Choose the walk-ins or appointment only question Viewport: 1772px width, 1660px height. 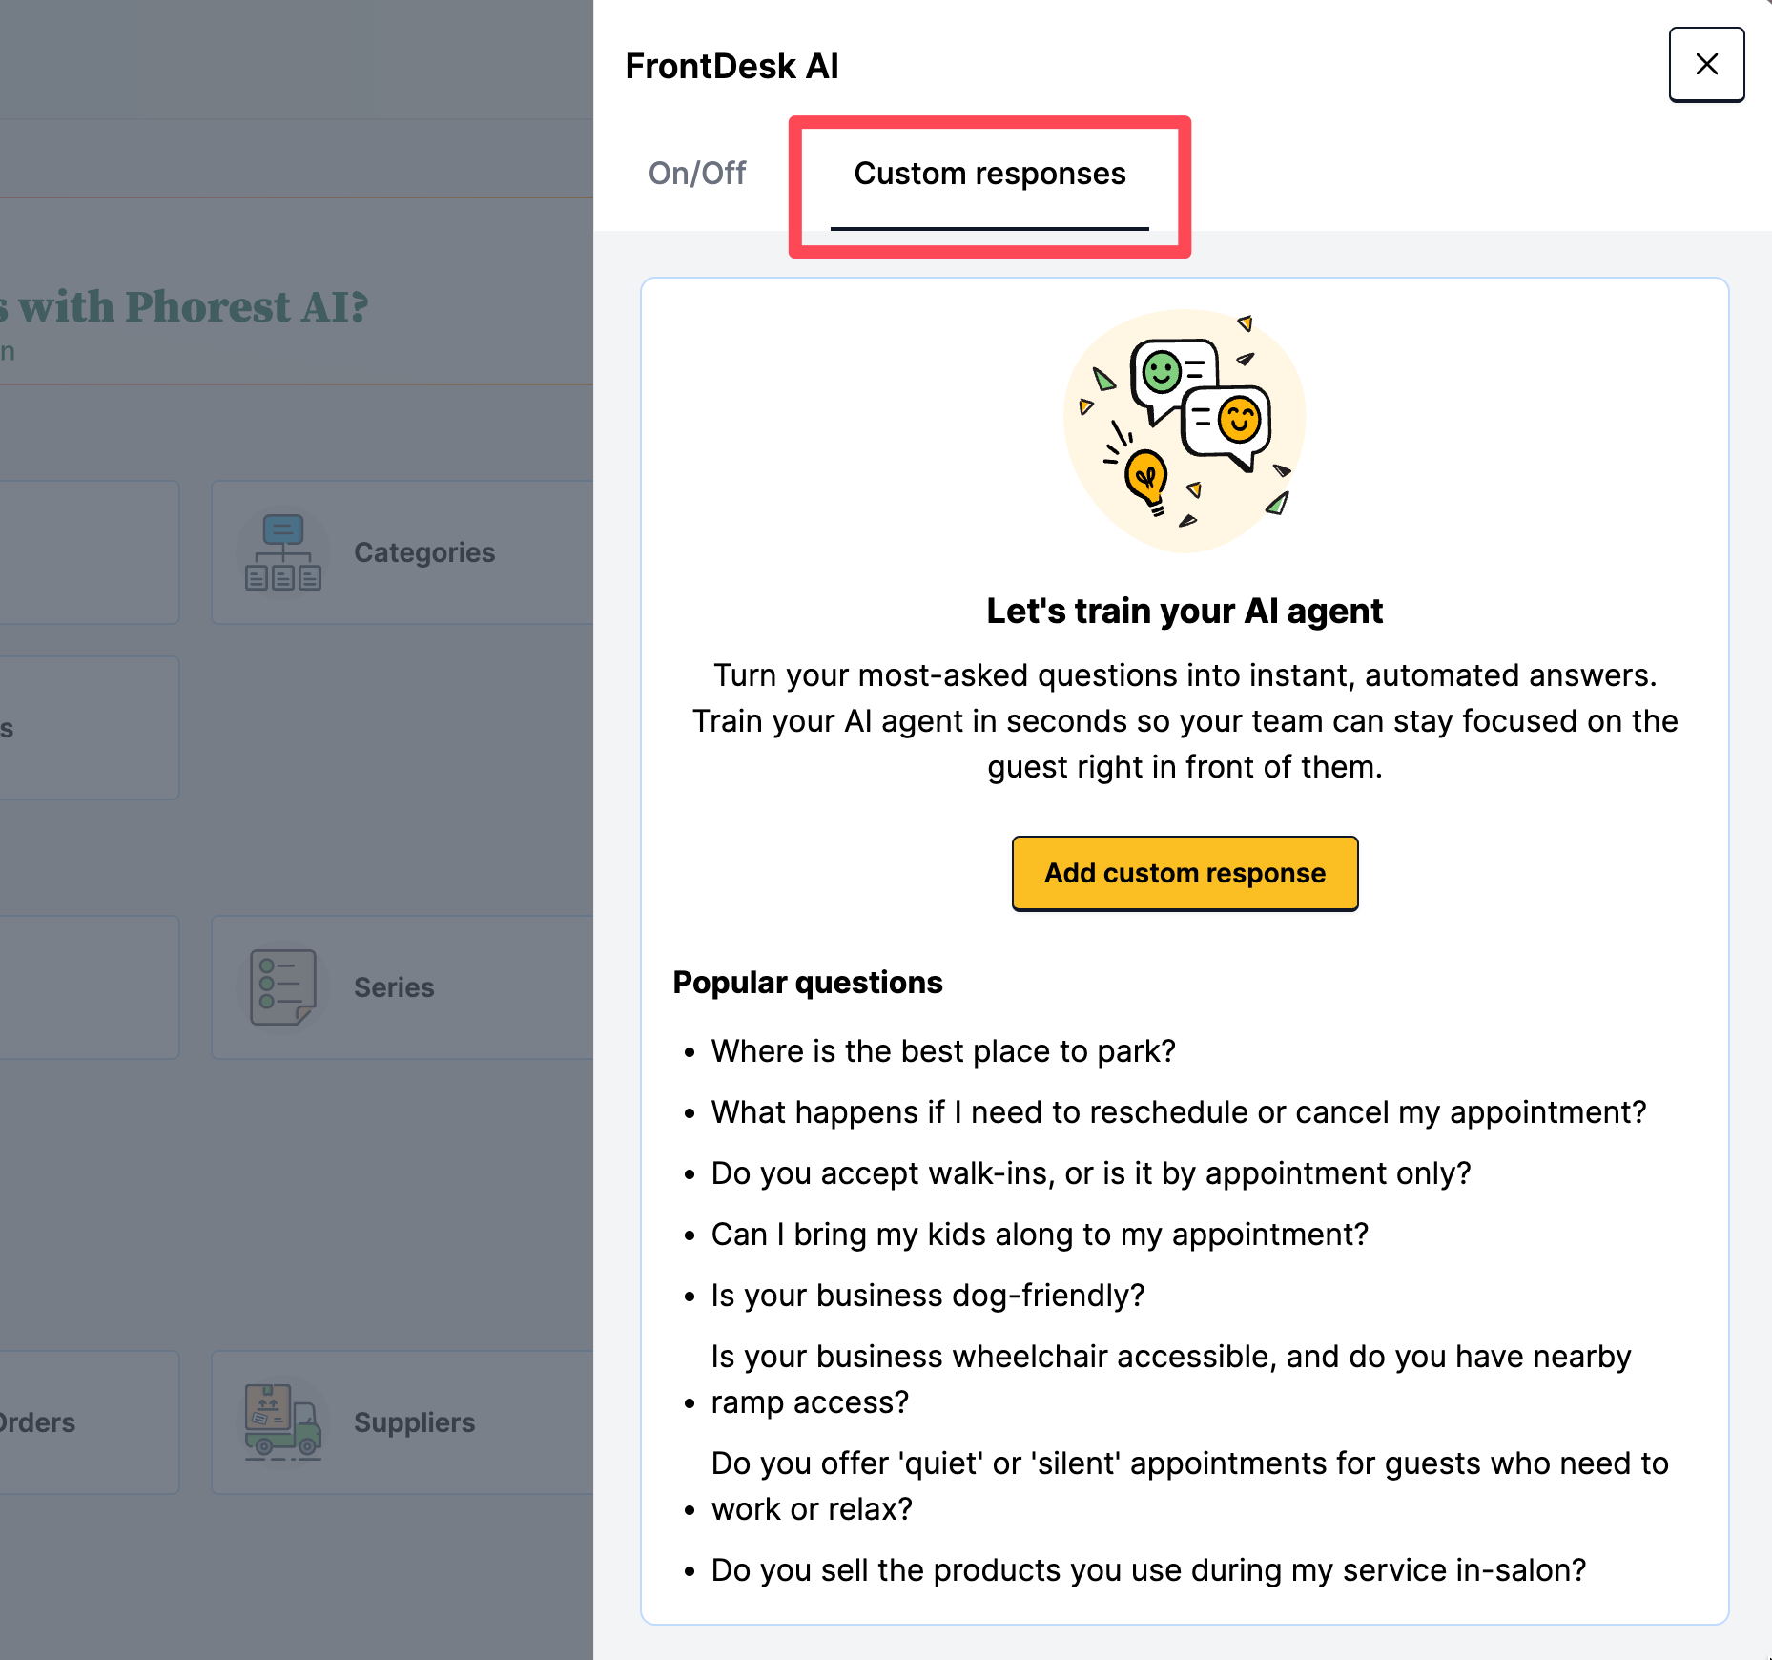tap(1091, 1173)
